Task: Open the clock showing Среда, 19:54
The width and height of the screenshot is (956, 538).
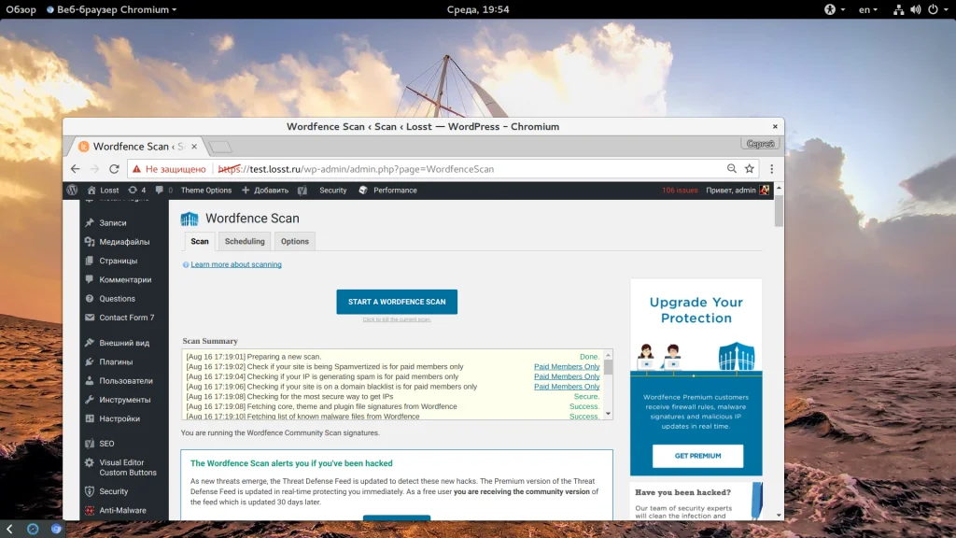Action: (478, 9)
